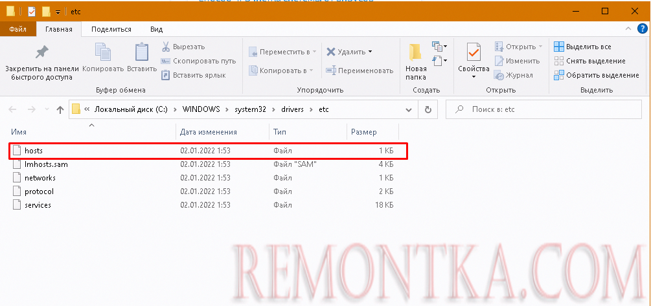Switch to the Поделиться ribbon tab
Viewport: 651px width, 306px height.
tap(111, 30)
